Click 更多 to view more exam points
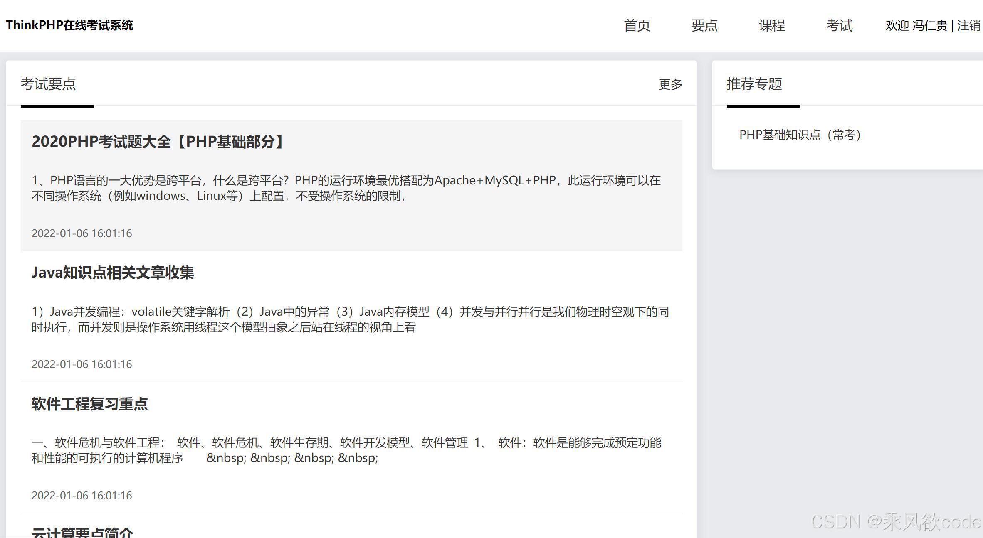Viewport: 983px width, 538px height. click(670, 84)
